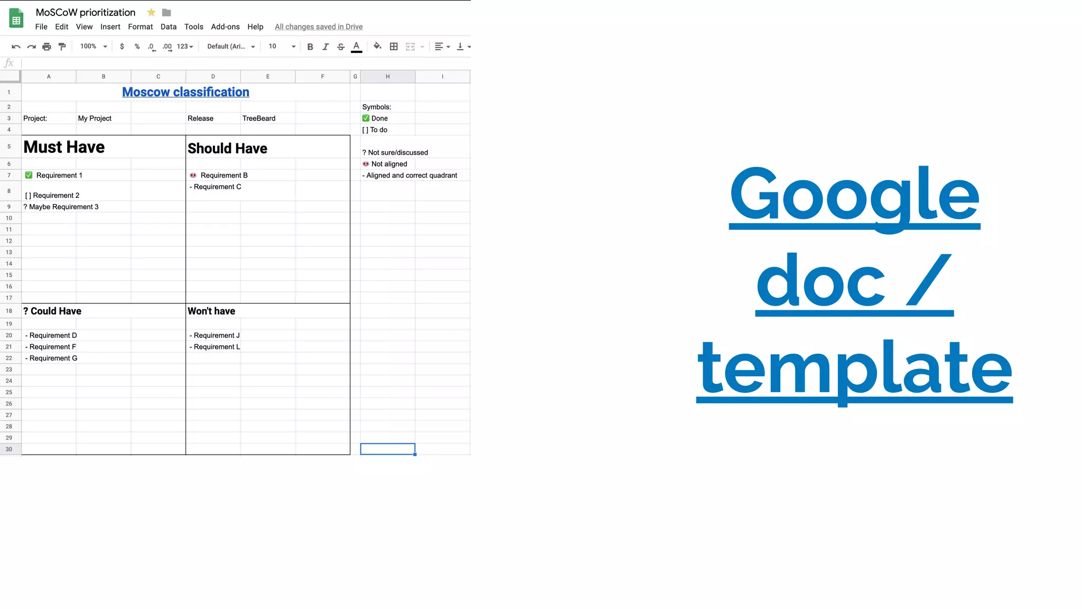The image size is (1082, 609).
Task: Increase decimal places icon
Action: tap(167, 47)
